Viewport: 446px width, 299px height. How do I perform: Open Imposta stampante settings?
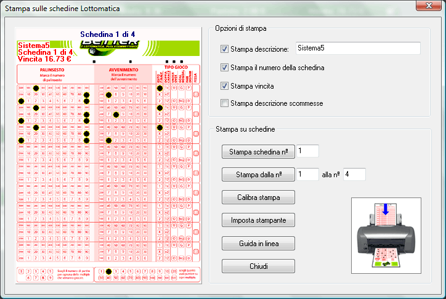[258, 220]
